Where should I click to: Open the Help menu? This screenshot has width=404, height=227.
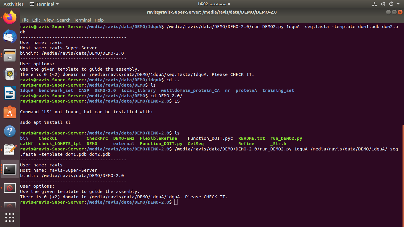99,20
